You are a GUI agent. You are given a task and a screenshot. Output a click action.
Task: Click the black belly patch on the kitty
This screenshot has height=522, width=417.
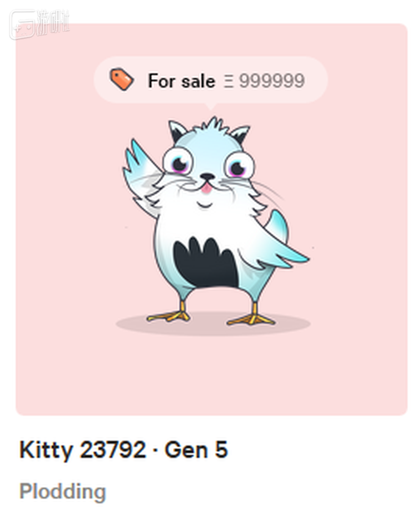206,263
